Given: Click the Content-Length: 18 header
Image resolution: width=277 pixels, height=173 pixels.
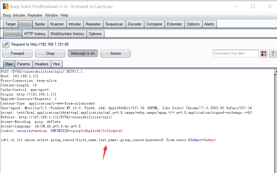Looking at the screenshot, I should (x=19, y=85).
